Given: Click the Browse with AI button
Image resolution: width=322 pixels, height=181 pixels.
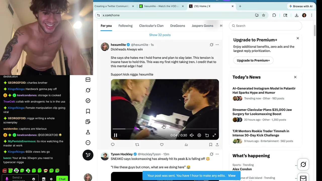Looking at the screenshot, I should (301, 6).
